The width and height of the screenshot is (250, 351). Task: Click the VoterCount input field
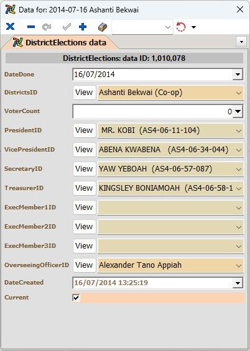click(x=152, y=111)
